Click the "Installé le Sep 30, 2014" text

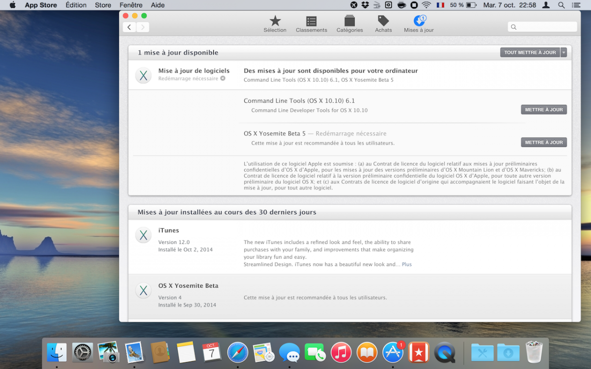187,305
